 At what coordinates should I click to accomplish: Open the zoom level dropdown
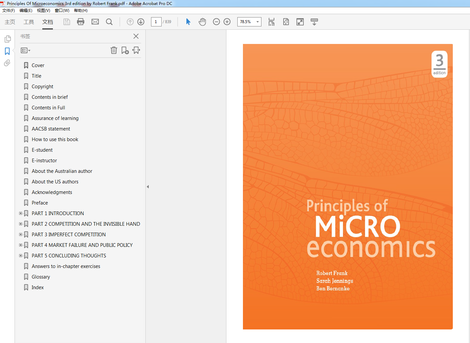click(257, 22)
